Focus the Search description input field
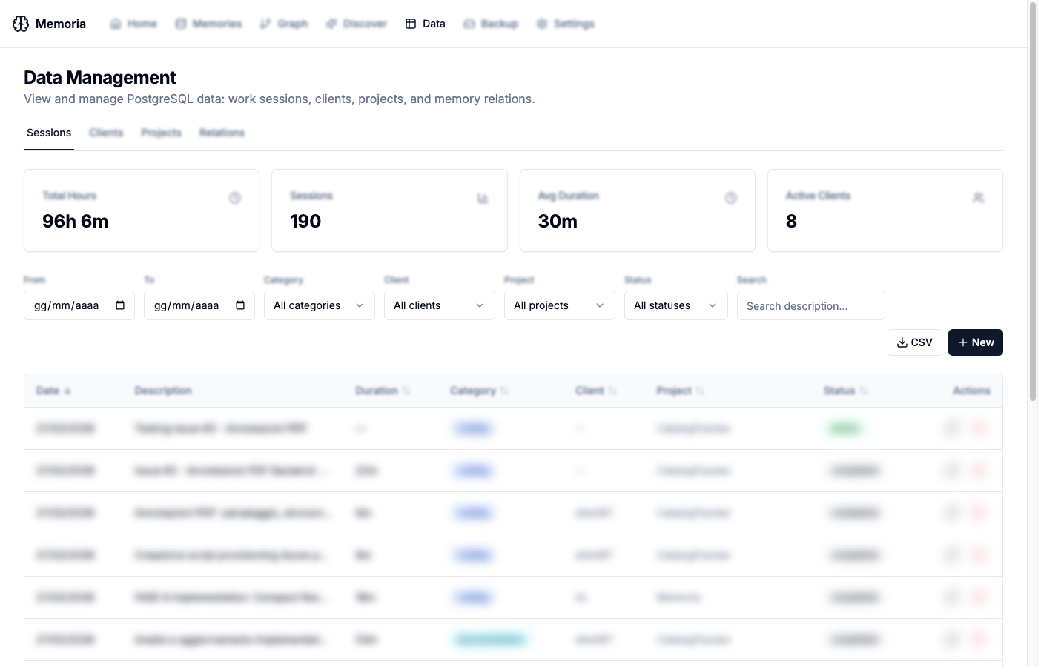 810,305
